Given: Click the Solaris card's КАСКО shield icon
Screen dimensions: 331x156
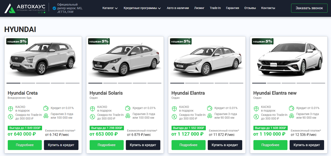Looking at the screenshot, I should [x=92, y=109].
